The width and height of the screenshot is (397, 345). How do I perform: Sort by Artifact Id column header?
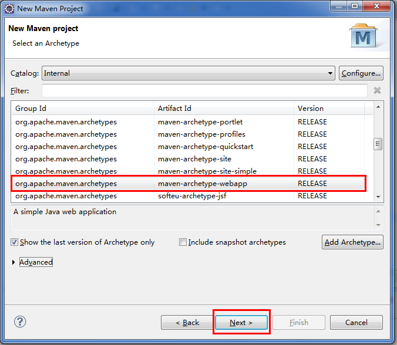tap(224, 109)
